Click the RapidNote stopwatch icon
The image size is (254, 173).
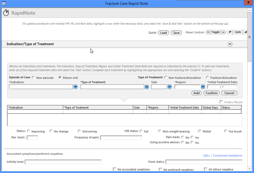6,13
